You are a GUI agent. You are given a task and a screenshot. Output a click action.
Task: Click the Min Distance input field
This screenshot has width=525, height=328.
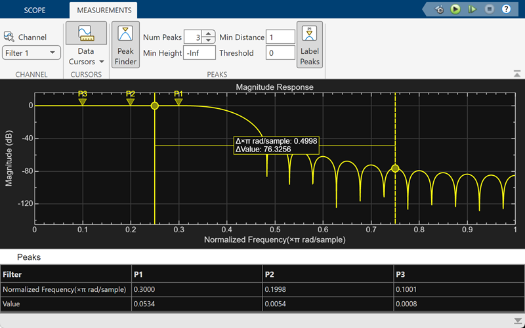tap(280, 37)
